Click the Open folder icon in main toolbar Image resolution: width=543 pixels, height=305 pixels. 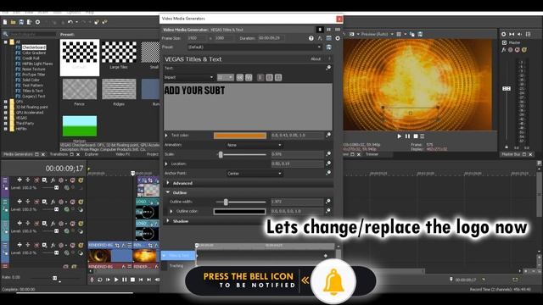point(13,22)
